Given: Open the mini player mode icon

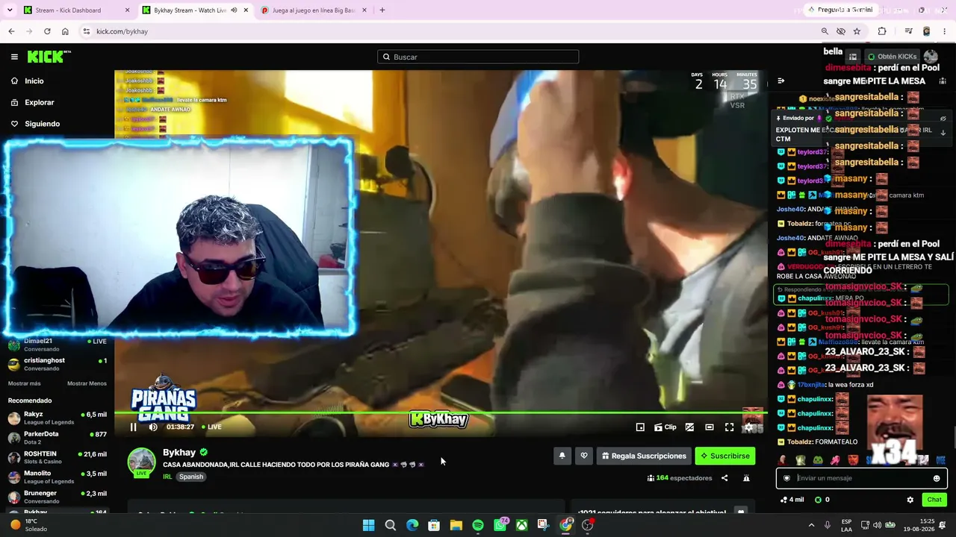Looking at the screenshot, I should 640,427.
